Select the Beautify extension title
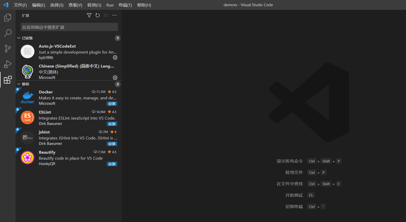Image resolution: width=406 pixels, height=222 pixels. pyautogui.click(x=47, y=152)
